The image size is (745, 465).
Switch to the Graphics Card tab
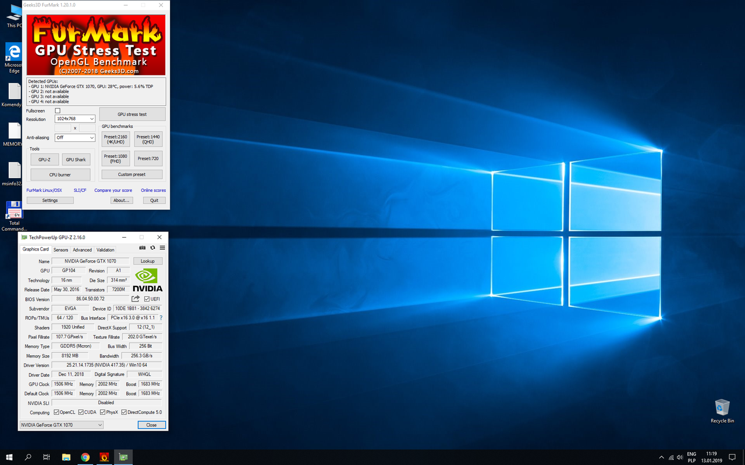(x=36, y=249)
